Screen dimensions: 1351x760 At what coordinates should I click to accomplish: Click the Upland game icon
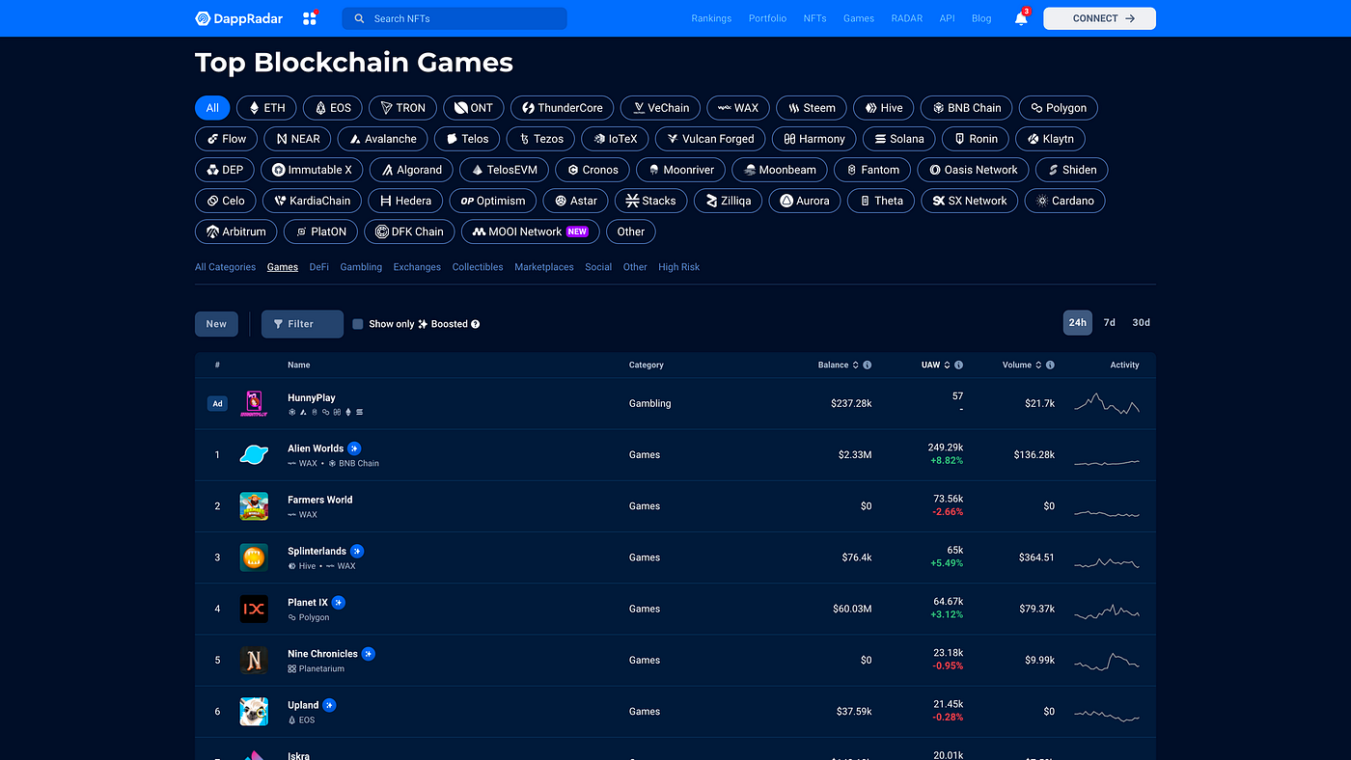coord(254,711)
